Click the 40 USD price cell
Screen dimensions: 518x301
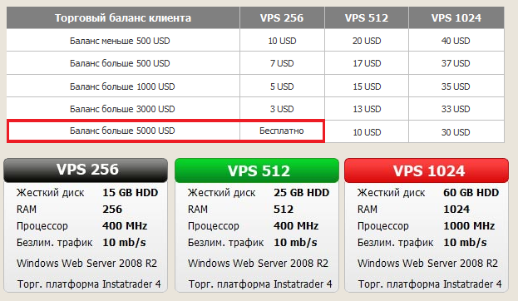tap(456, 41)
